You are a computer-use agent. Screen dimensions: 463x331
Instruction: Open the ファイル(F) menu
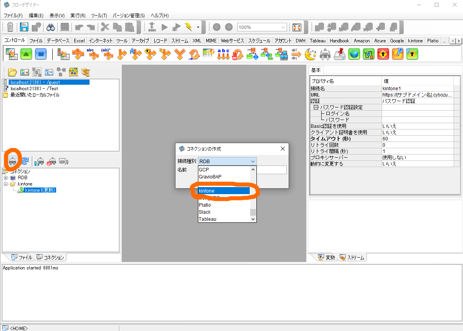click(13, 16)
